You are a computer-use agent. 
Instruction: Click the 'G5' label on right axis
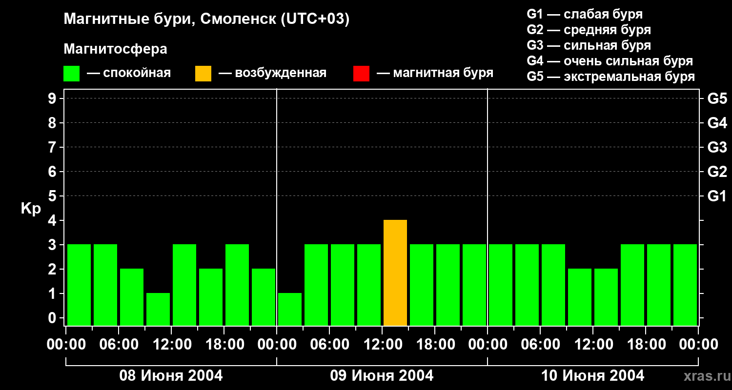coord(717,98)
